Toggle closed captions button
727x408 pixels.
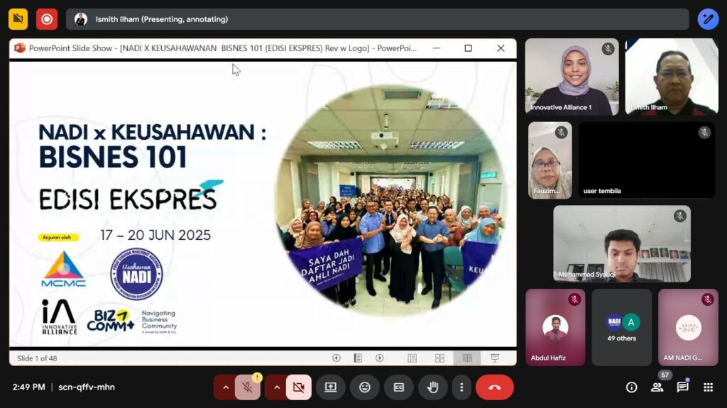[x=399, y=387]
